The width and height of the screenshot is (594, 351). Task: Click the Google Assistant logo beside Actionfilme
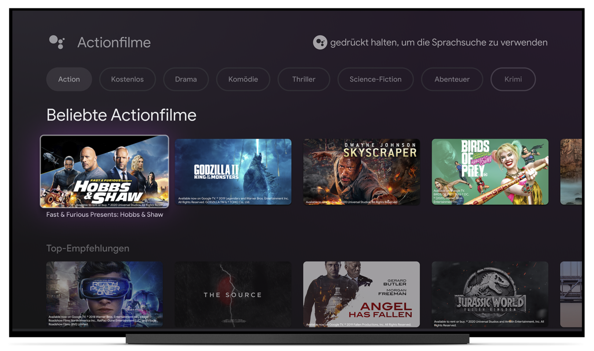(x=57, y=42)
